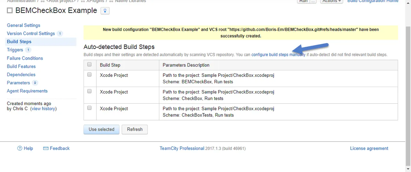The height and width of the screenshot is (172, 411).
Task: Click TeamCity Professional footer link
Action: coord(182,148)
